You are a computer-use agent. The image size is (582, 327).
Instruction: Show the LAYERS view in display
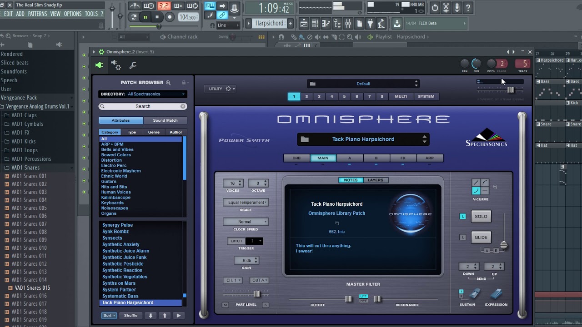coord(376,180)
